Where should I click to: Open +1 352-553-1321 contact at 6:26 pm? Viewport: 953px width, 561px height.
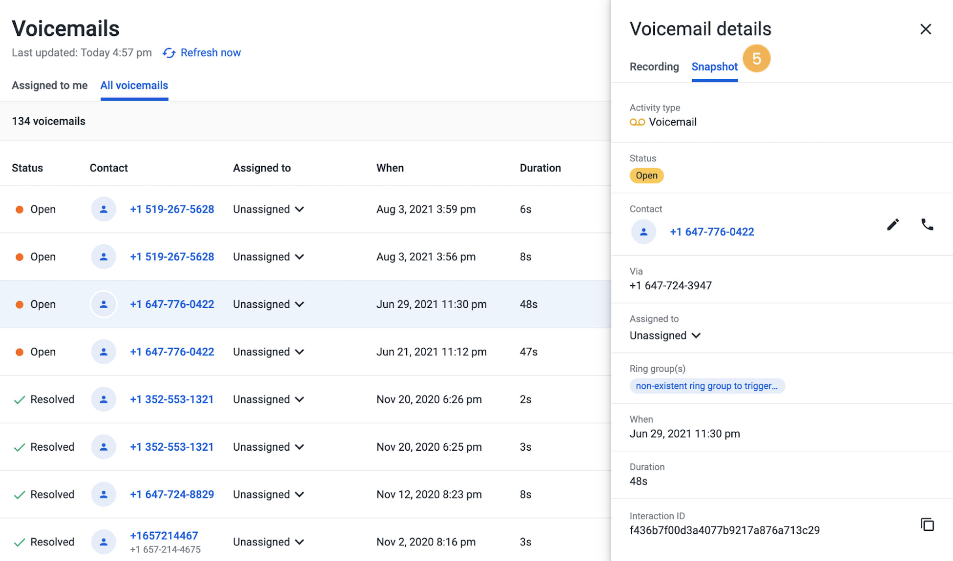[x=172, y=400]
